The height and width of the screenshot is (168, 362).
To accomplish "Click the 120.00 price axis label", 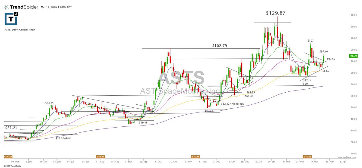I will (353, 27).
